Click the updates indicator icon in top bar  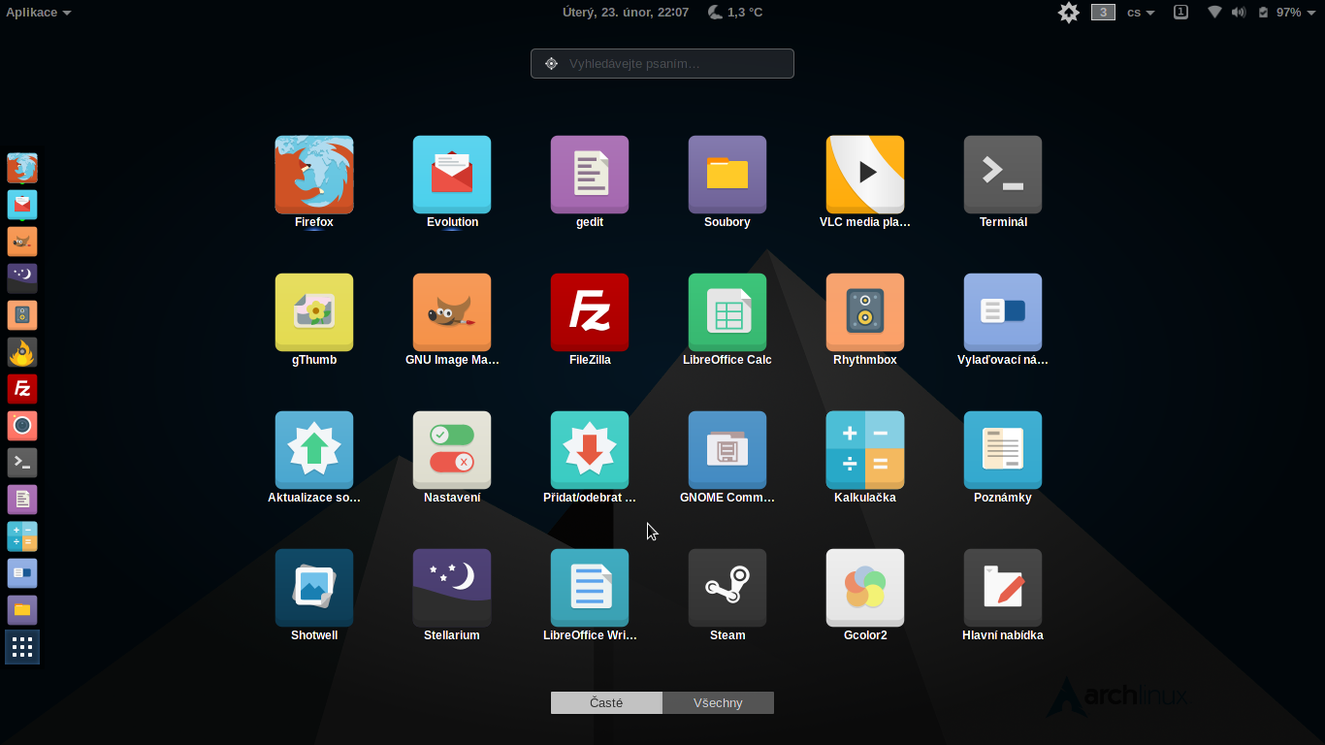tap(1069, 13)
